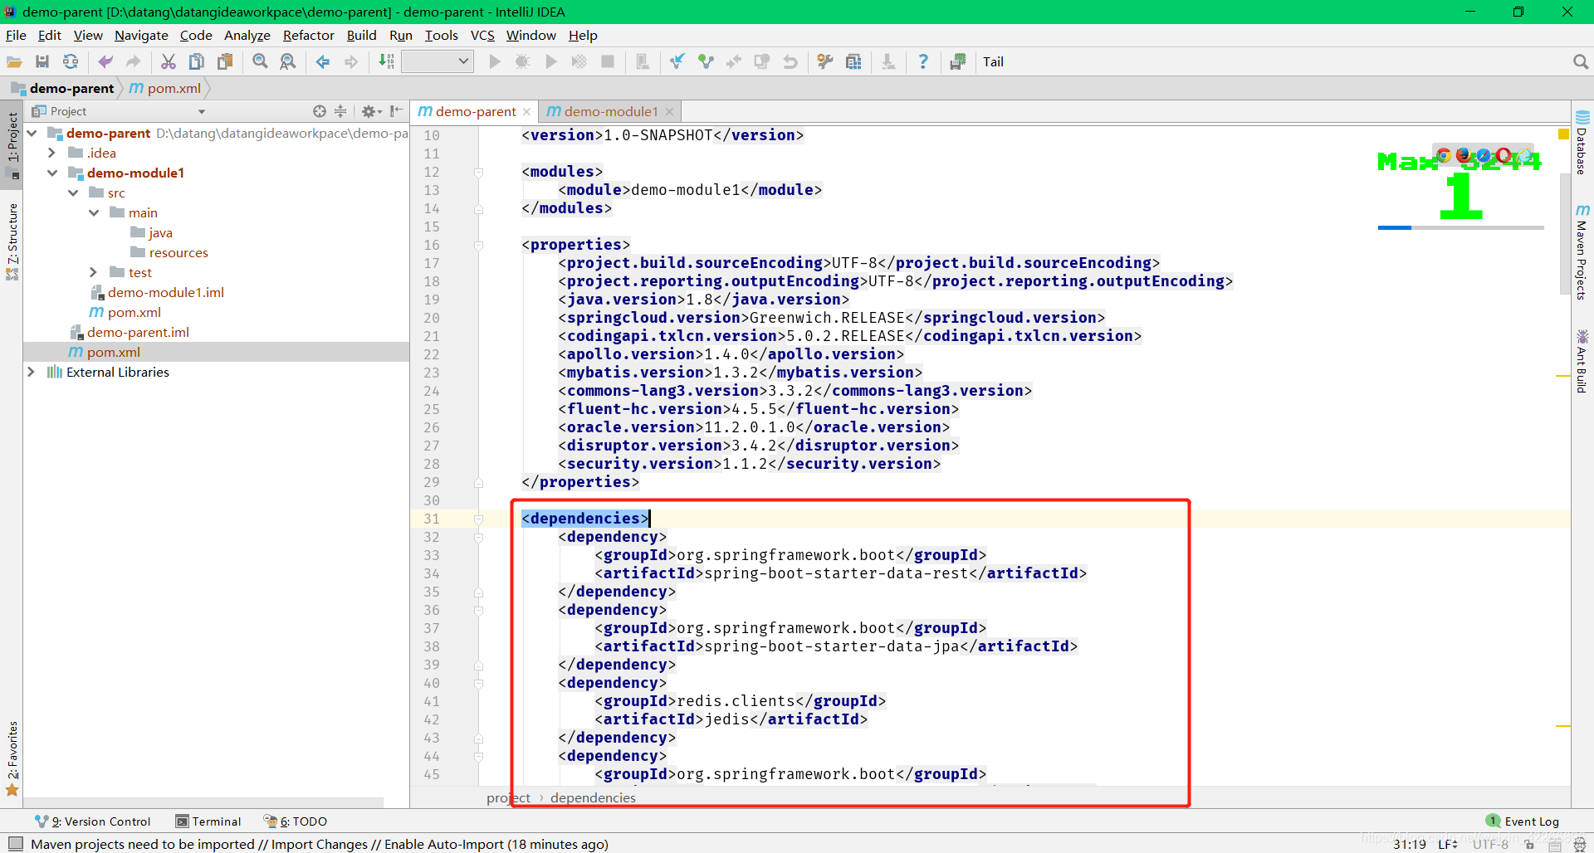Click the VCS Update Project icon
Viewport: 1594px width, 853px height.
677,61
